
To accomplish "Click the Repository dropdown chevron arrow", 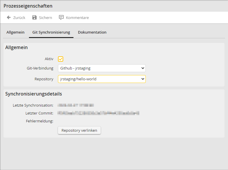I will [x=143, y=79].
